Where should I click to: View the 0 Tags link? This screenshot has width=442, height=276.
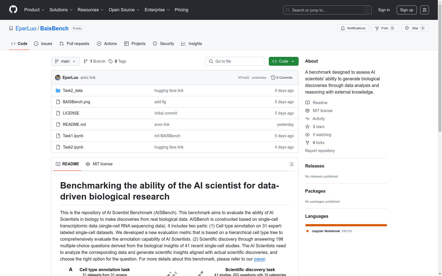tap(117, 61)
